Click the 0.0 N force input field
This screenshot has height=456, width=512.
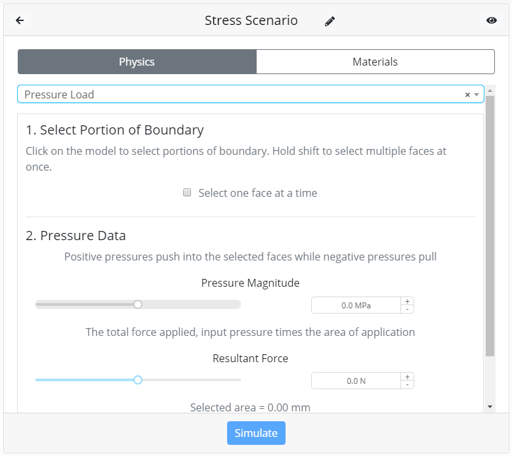[x=356, y=381]
